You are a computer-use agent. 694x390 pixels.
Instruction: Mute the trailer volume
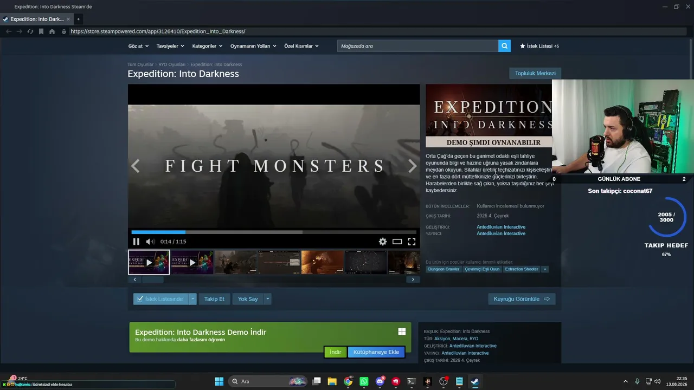pyautogui.click(x=150, y=242)
